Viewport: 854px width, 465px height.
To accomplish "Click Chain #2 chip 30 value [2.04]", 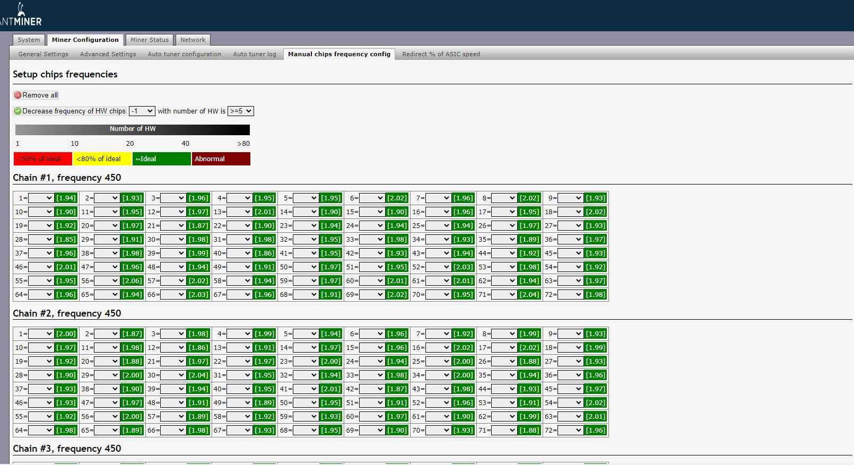I will click(x=198, y=375).
